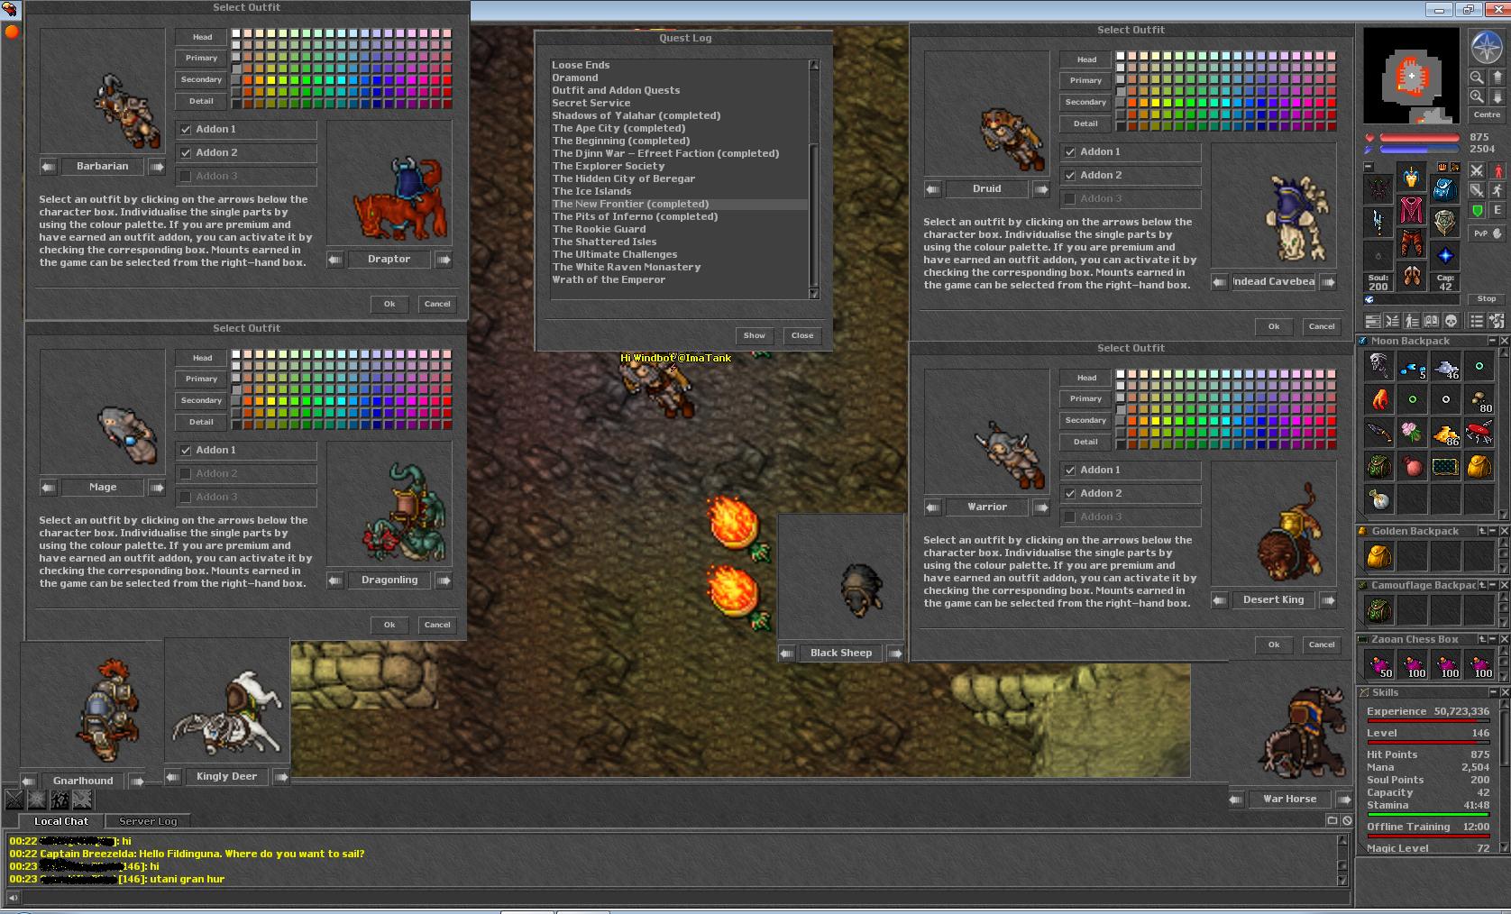The height and width of the screenshot is (914, 1511).
Task: Select the wand in the weapon slot
Action: (x=1378, y=222)
